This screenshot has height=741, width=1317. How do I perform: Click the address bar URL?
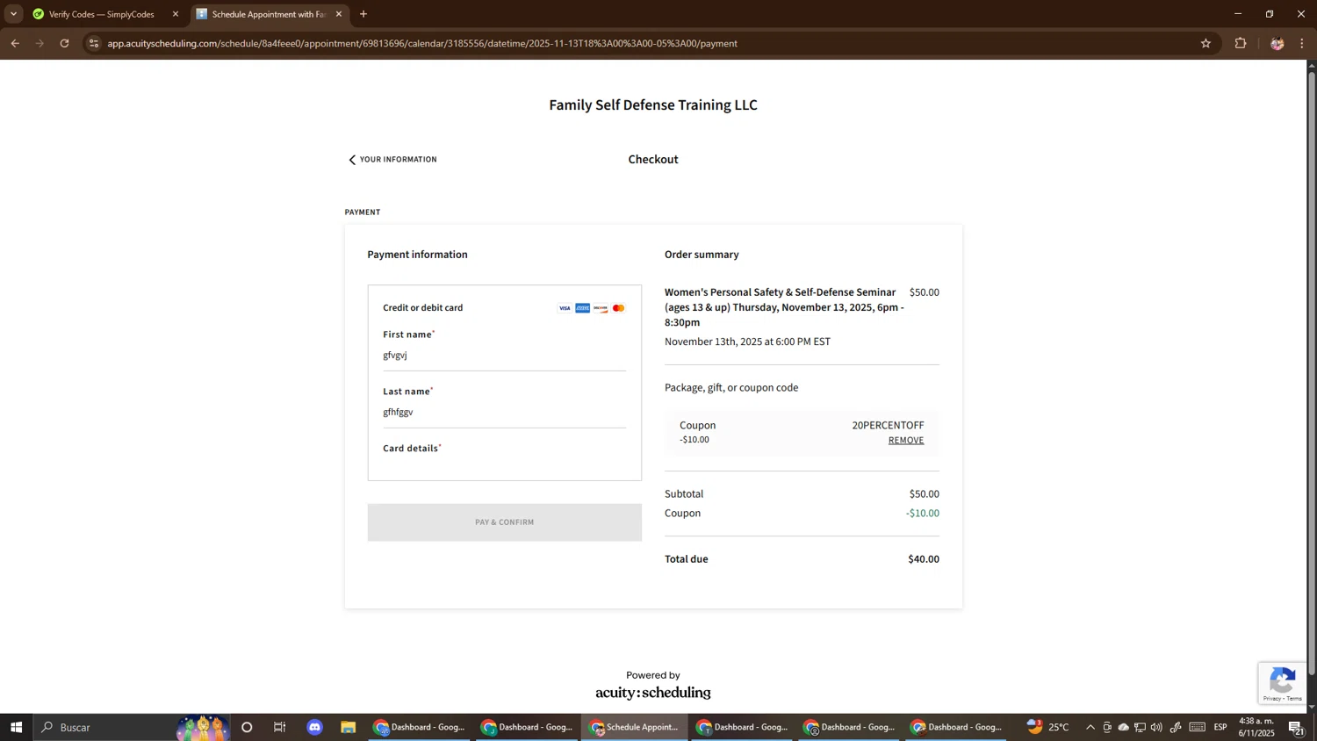(422, 43)
